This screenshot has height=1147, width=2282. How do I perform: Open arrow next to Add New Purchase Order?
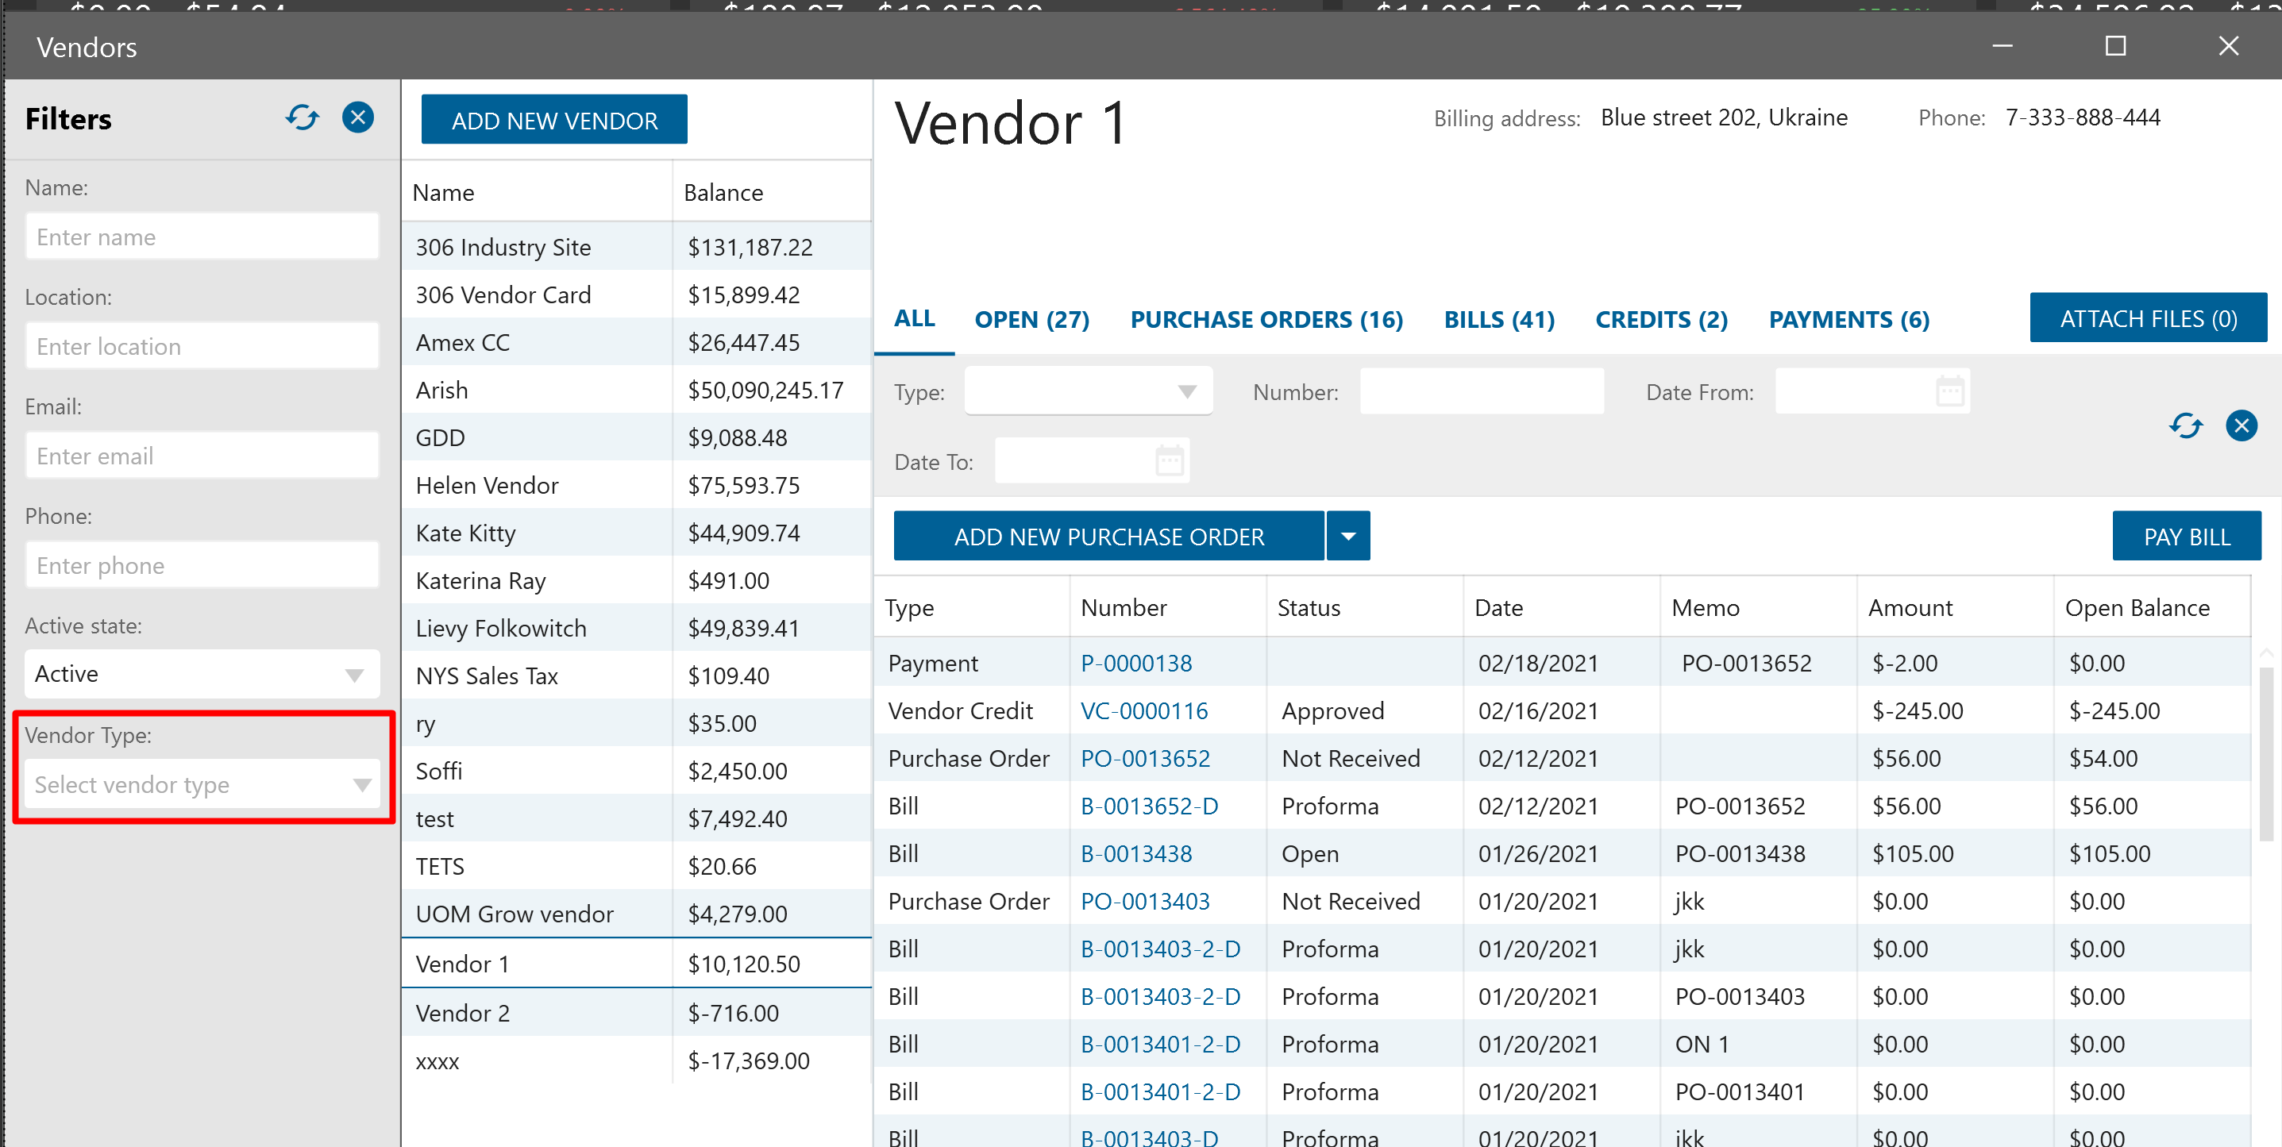(x=1348, y=537)
